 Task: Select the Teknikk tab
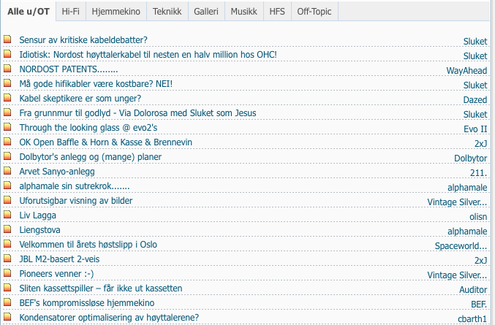coord(167,12)
